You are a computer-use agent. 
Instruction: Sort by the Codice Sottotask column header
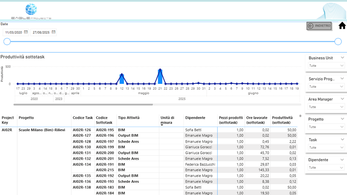(x=105, y=120)
